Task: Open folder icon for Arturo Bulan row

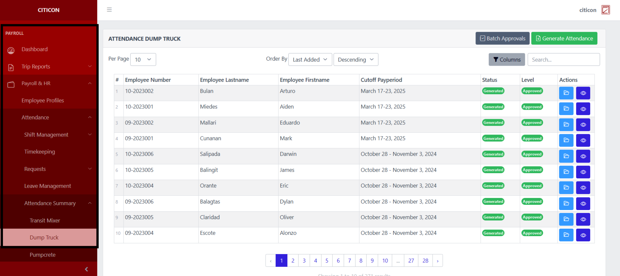Action: pyautogui.click(x=566, y=93)
